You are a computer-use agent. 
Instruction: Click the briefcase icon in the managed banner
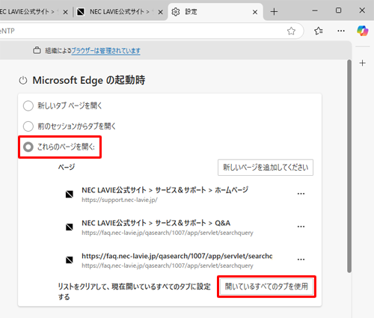[x=37, y=50]
